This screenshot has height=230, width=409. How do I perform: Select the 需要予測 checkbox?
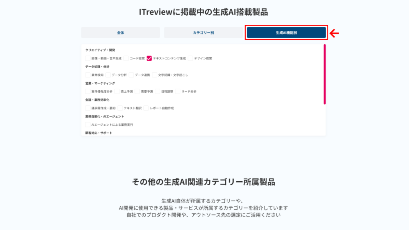[x=137, y=91]
